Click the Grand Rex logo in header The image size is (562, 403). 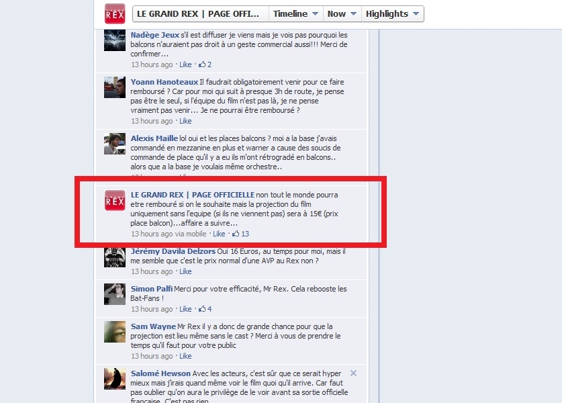click(115, 13)
